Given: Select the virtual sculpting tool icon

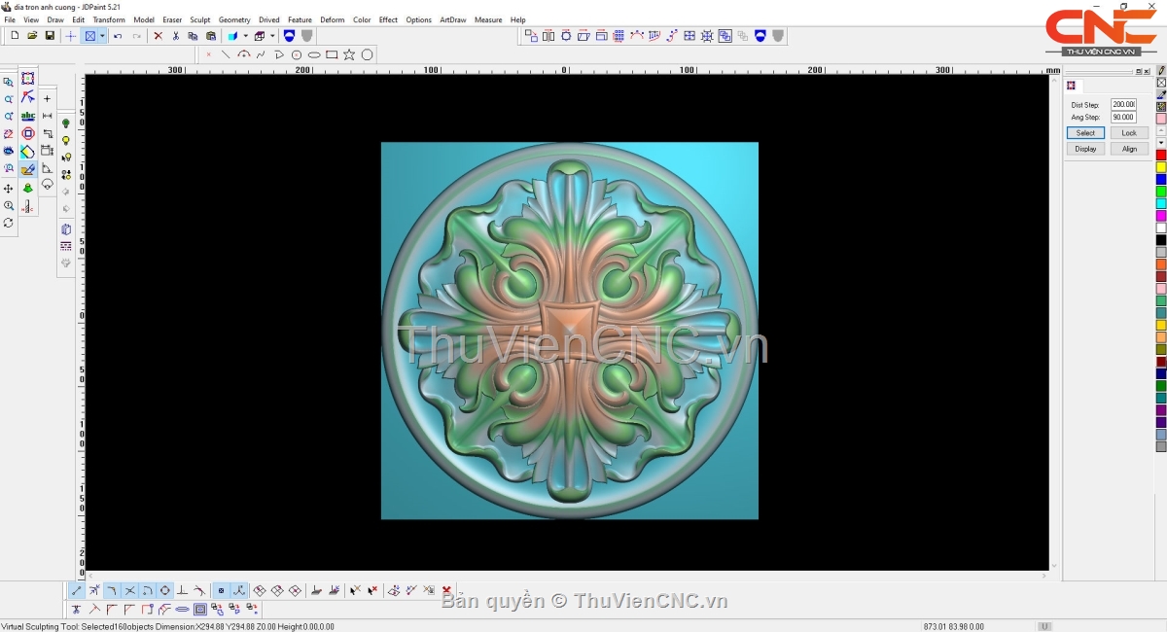Looking at the screenshot, I should pyautogui.click(x=27, y=169).
